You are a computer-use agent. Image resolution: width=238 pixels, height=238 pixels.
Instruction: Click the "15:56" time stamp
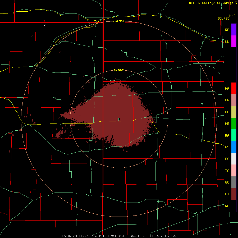pos(170,236)
